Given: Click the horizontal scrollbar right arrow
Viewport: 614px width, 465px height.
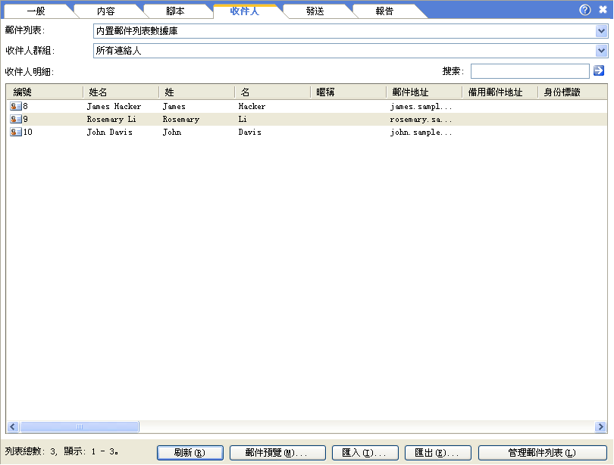Looking at the screenshot, I should click(x=600, y=427).
